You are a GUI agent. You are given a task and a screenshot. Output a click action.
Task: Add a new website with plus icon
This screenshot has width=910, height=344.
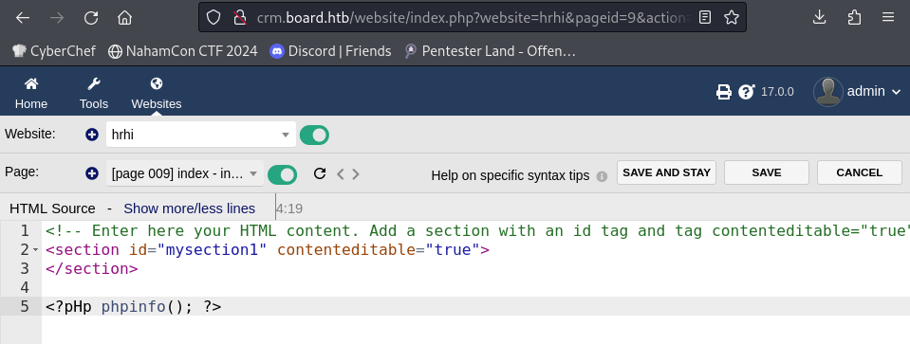[92, 135]
